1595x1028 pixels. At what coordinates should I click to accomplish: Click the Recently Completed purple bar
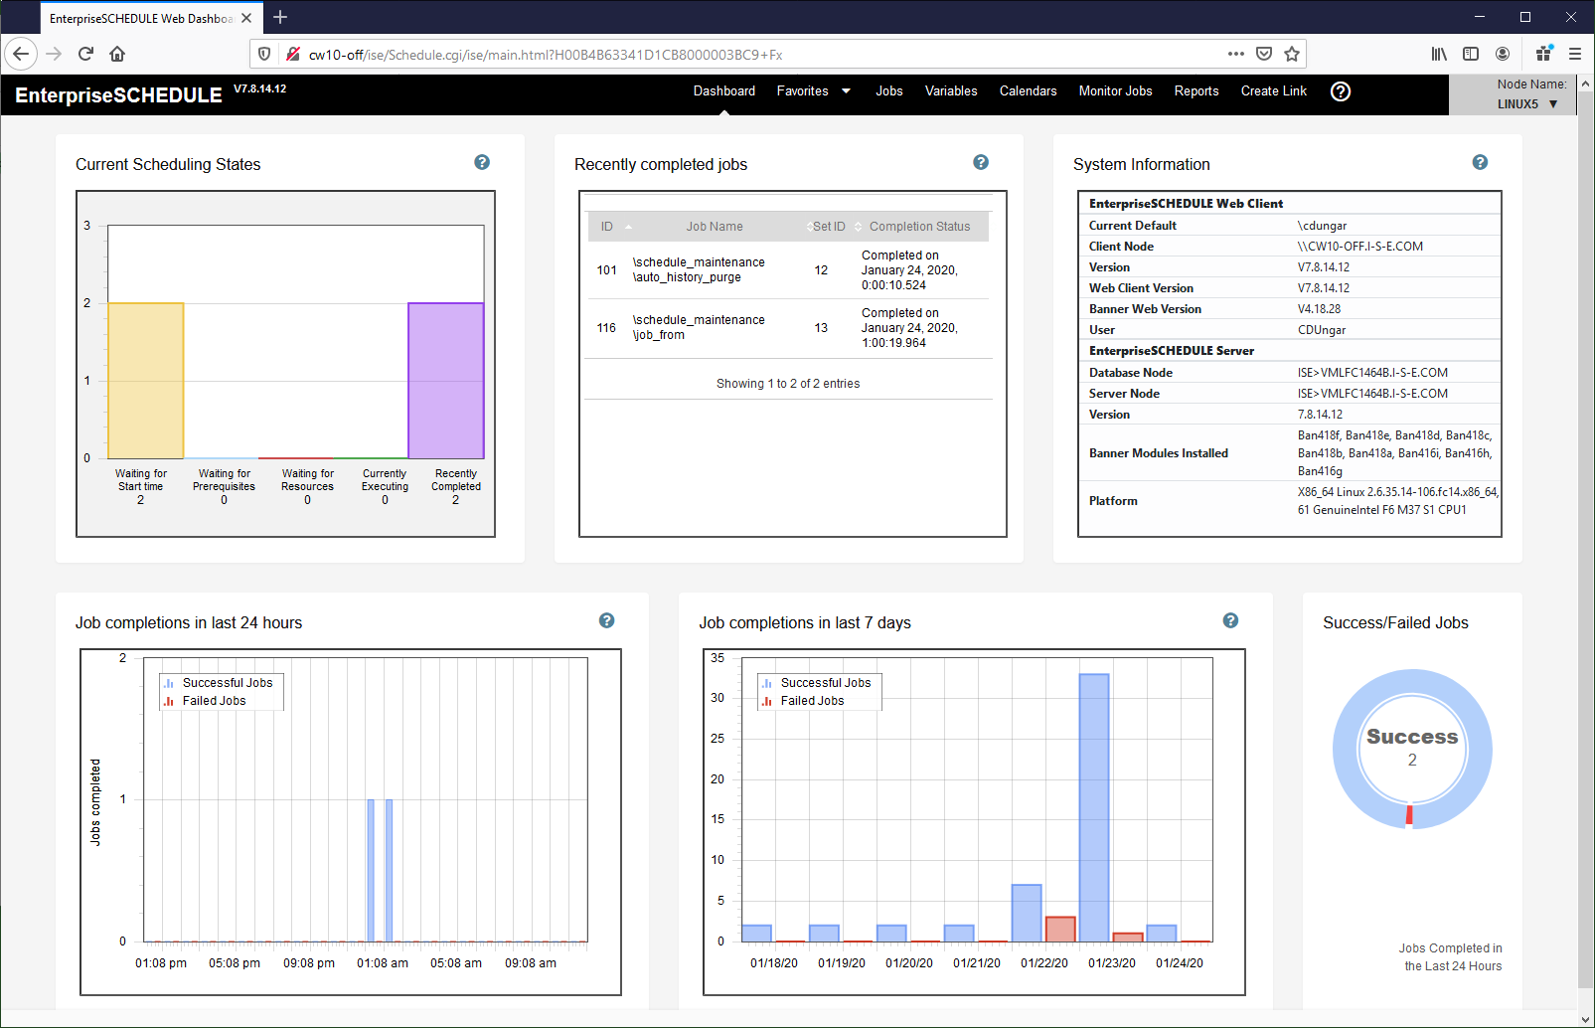point(446,381)
